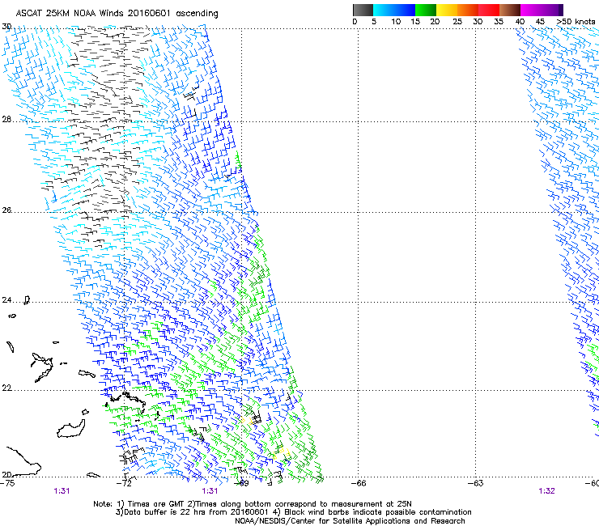
Task: Click '1:31' time label between -72 and -69
Action: pyautogui.click(x=210, y=491)
